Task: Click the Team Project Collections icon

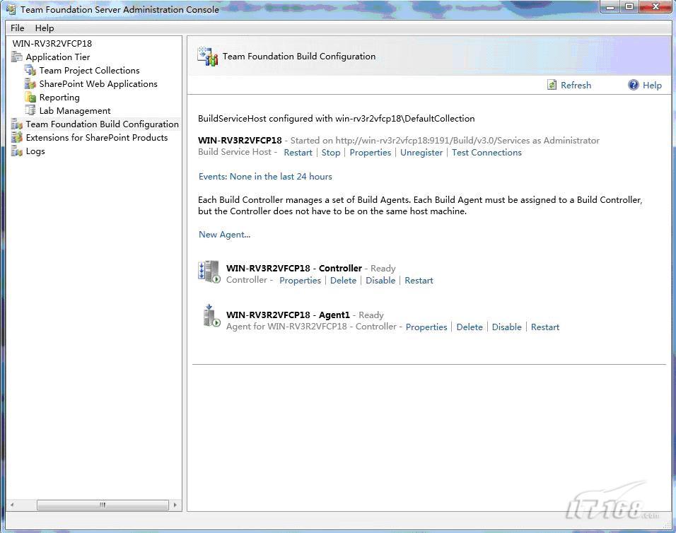Action: (30, 70)
